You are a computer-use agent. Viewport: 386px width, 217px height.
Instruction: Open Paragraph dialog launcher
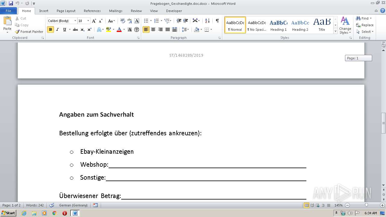220,38
